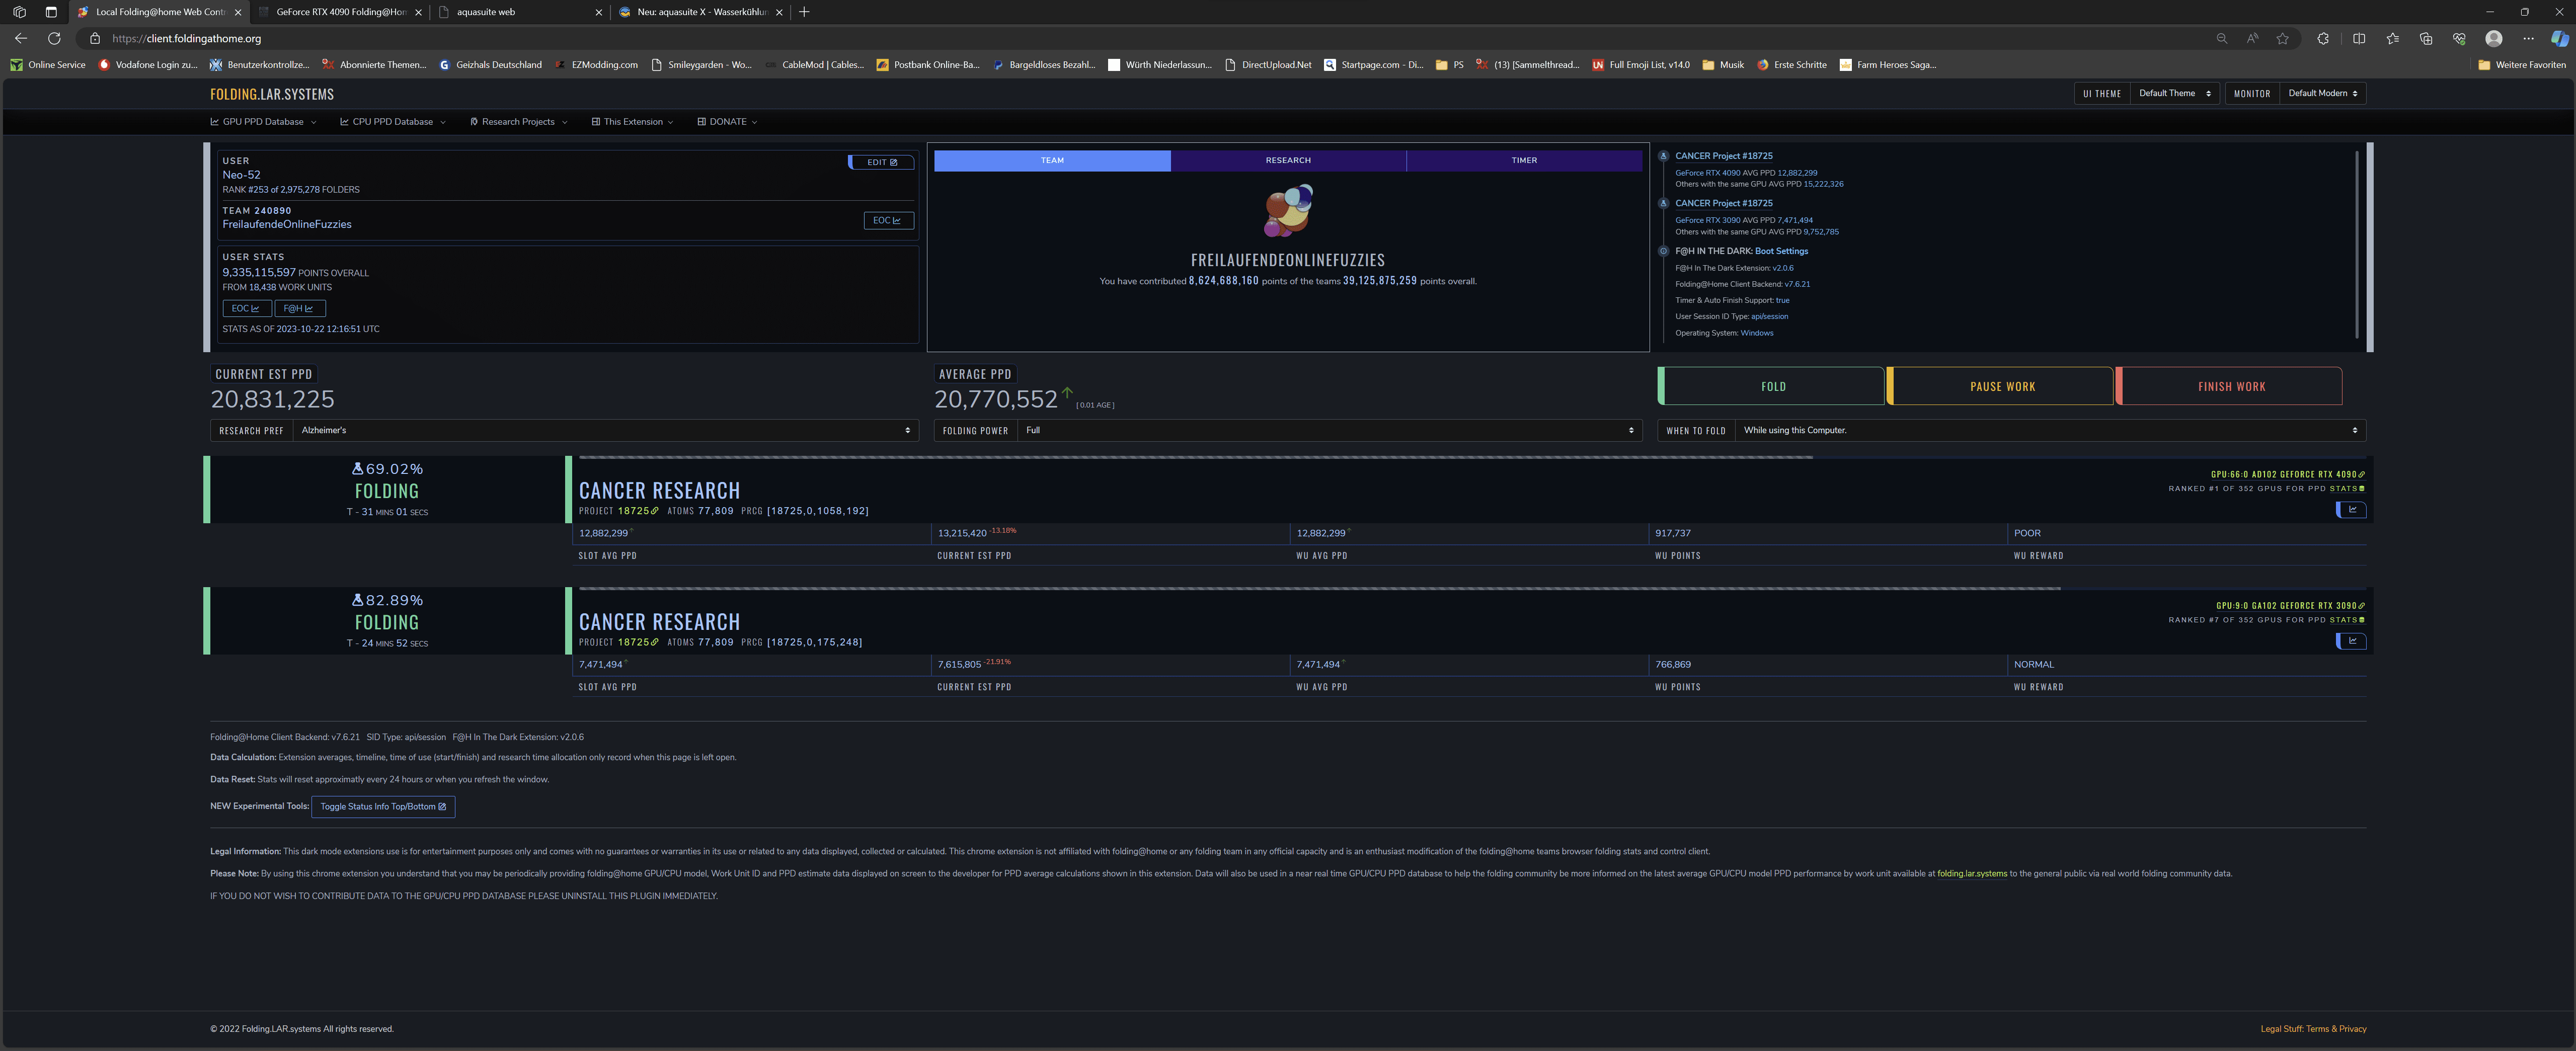Open the Boot Settings link

[1781, 251]
